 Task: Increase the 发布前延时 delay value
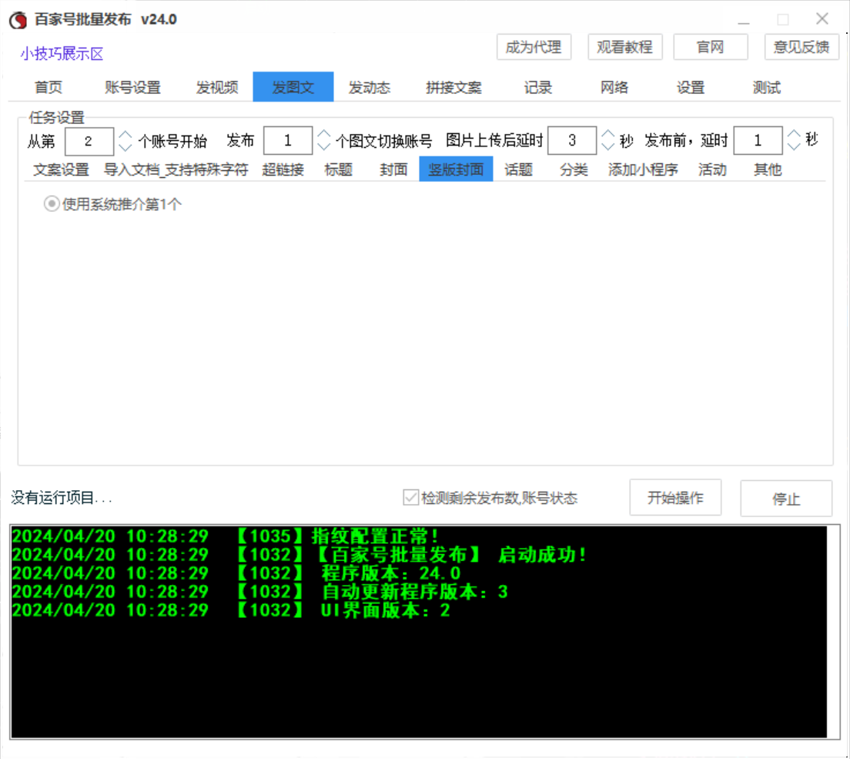[794, 134]
